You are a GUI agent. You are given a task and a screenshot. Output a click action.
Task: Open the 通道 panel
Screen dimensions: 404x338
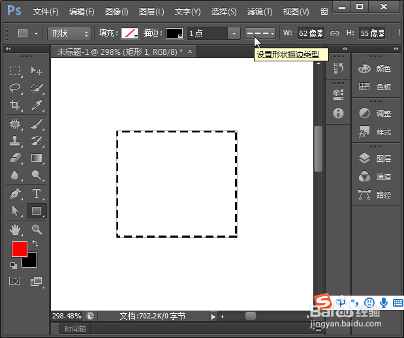(x=375, y=177)
